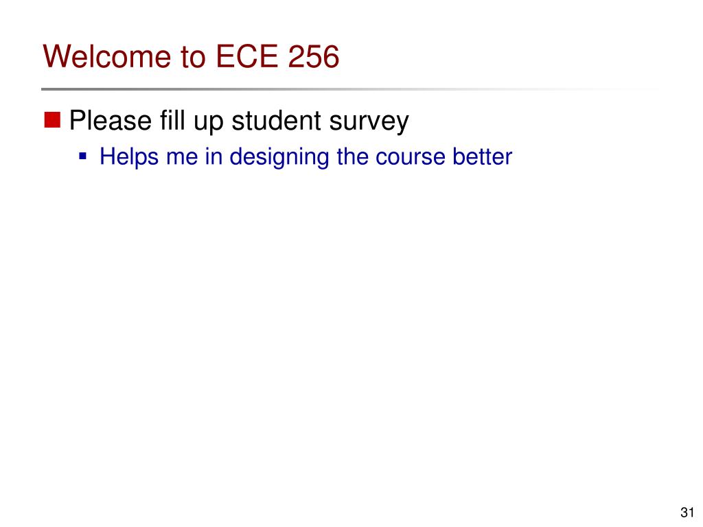Click the word 'the' in the blue text
Image resolution: width=703 pixels, height=527 pixels.
[x=352, y=156]
